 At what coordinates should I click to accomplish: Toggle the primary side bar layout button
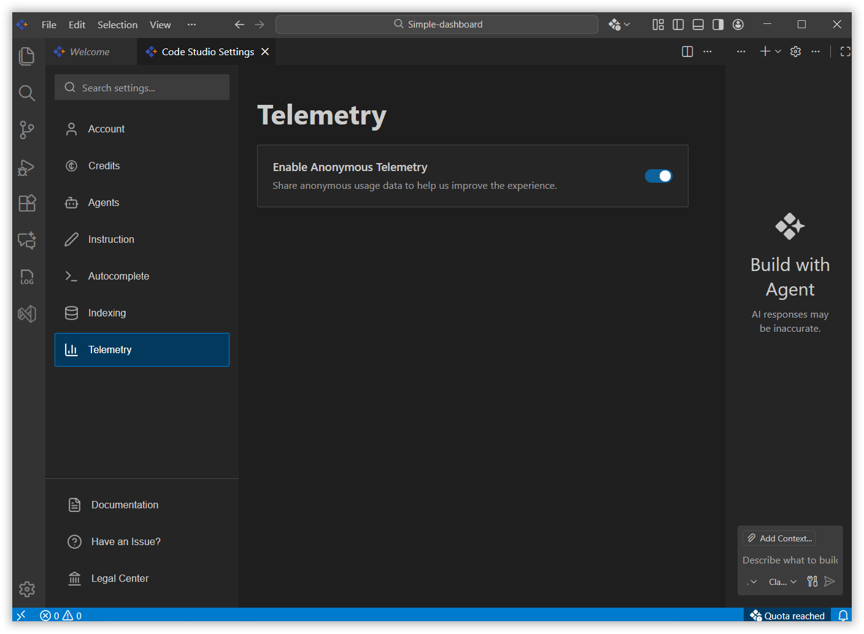678,25
